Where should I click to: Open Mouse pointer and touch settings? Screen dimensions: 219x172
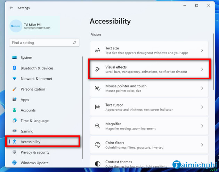[149, 88]
